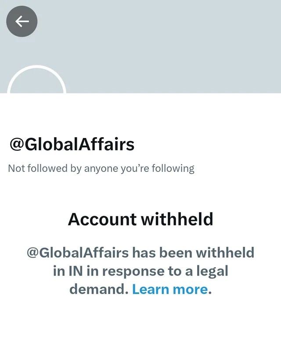Click @GlobalAffairs mention in the withheld notice
Viewport: 281px width, 363px height.
[77, 253]
